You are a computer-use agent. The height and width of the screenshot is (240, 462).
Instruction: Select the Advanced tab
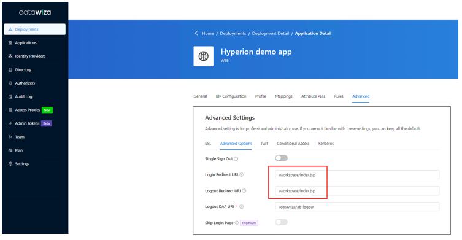tap(361, 96)
